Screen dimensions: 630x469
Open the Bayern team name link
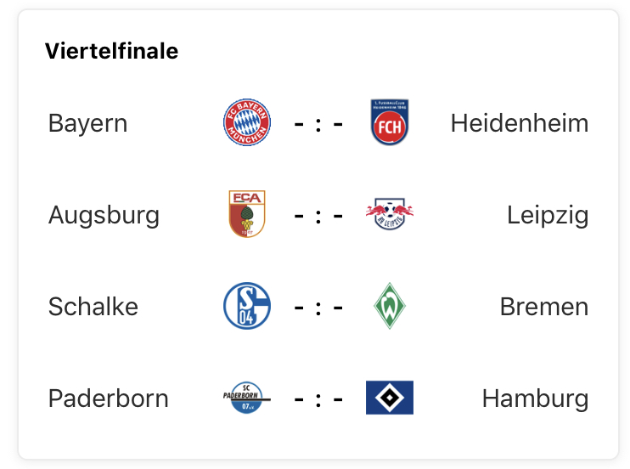pyautogui.click(x=87, y=123)
